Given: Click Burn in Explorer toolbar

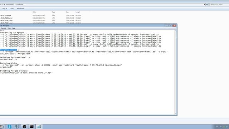Looking at the screenshot, I should (12, 9).
